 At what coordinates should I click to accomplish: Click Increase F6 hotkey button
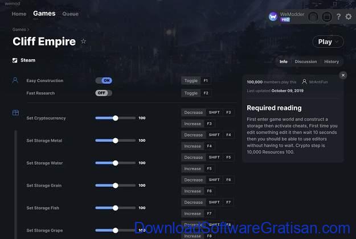click(x=198, y=191)
